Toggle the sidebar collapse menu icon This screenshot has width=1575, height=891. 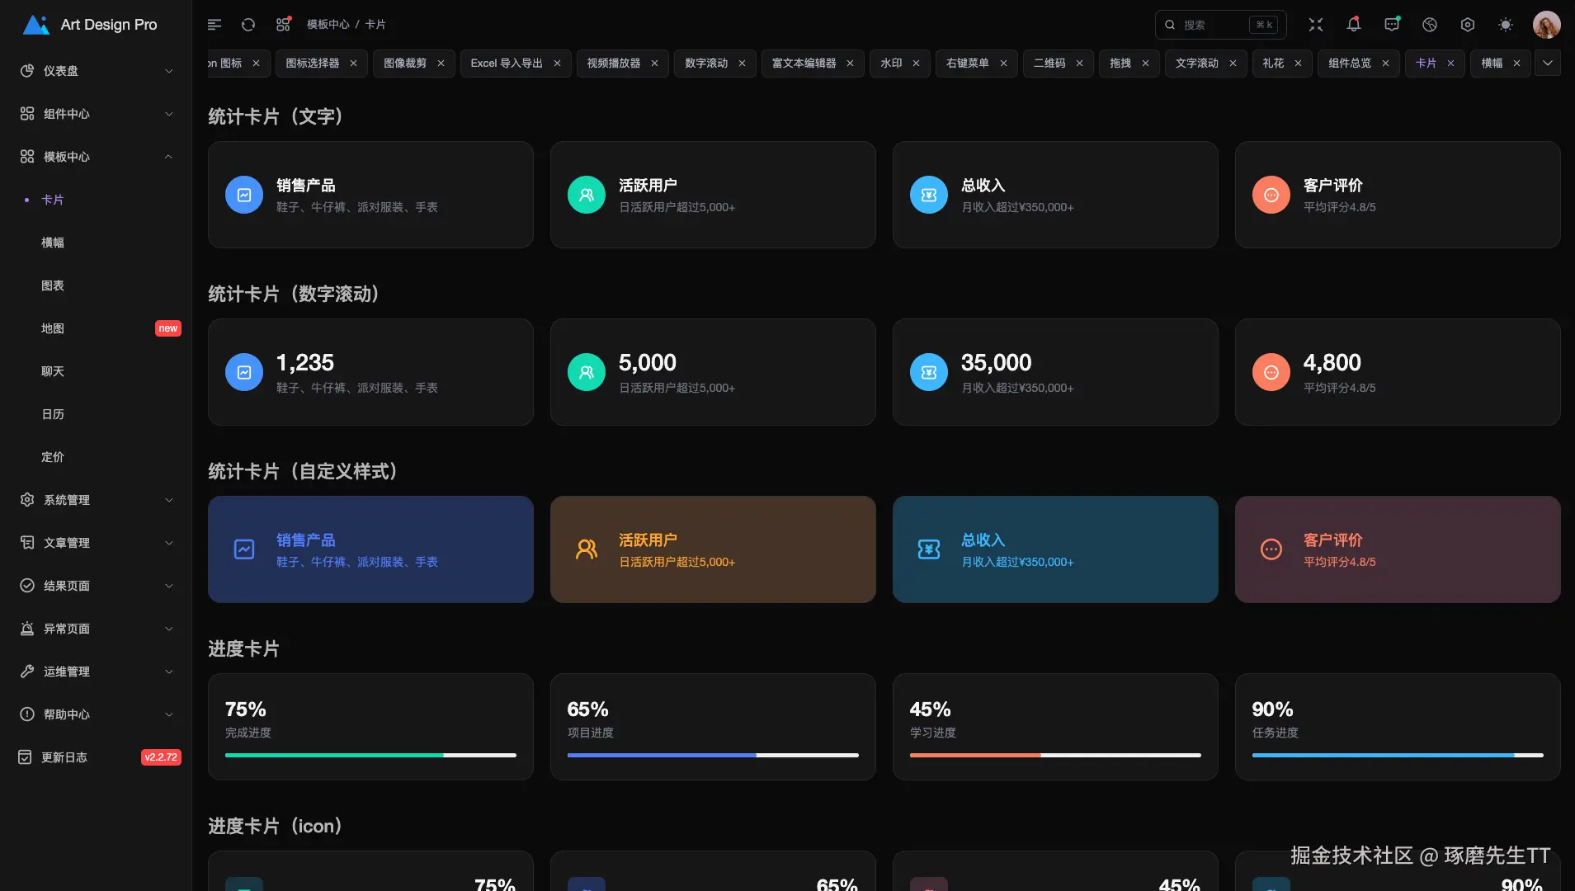215,25
